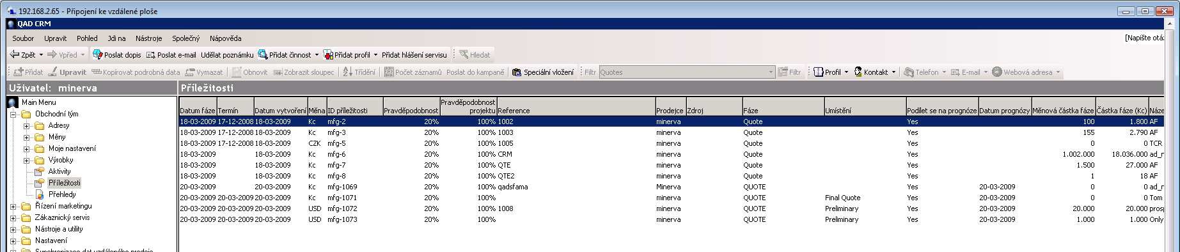Apply filter using the Filtr button
The width and height of the screenshot is (1180, 252).
(x=789, y=72)
